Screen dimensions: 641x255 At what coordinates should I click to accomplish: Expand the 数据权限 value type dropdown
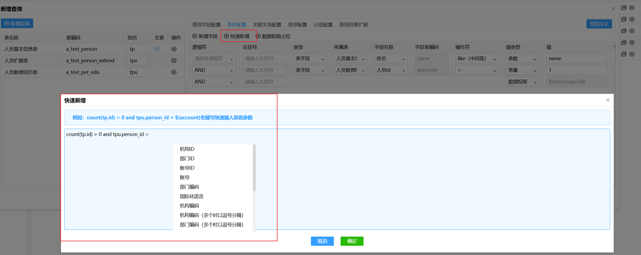click(522, 82)
